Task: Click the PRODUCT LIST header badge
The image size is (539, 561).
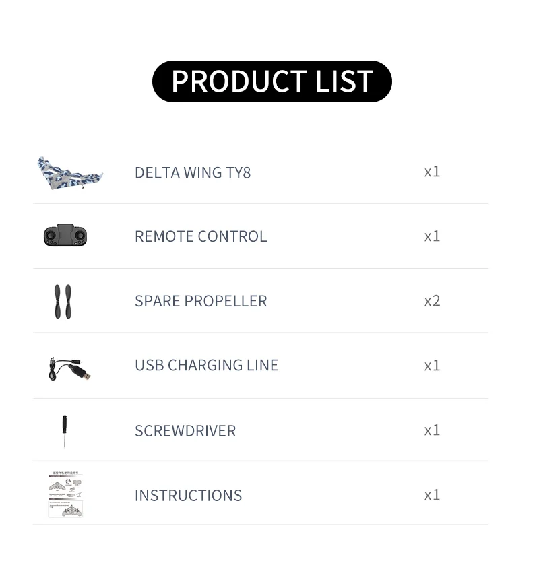Action: pos(272,81)
